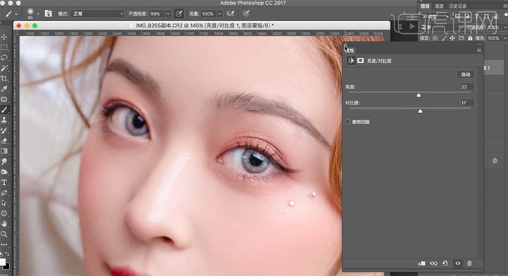Switch to the 历史记录 tab
This screenshot has width=508, height=276.
(457, 6)
